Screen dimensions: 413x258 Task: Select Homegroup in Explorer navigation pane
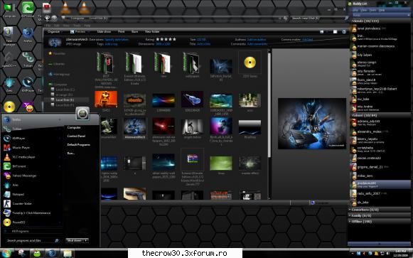pyautogui.click(x=59, y=75)
